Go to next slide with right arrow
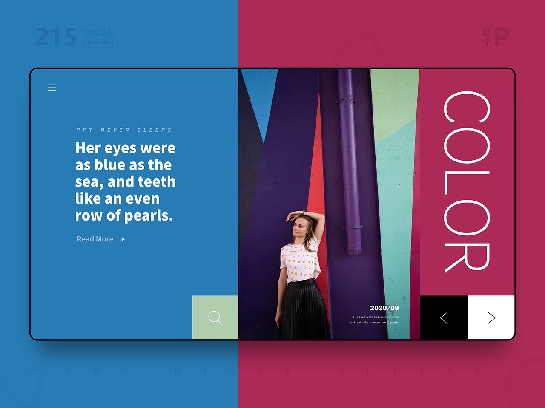Screen dimensions: 545x408 pyautogui.click(x=491, y=317)
